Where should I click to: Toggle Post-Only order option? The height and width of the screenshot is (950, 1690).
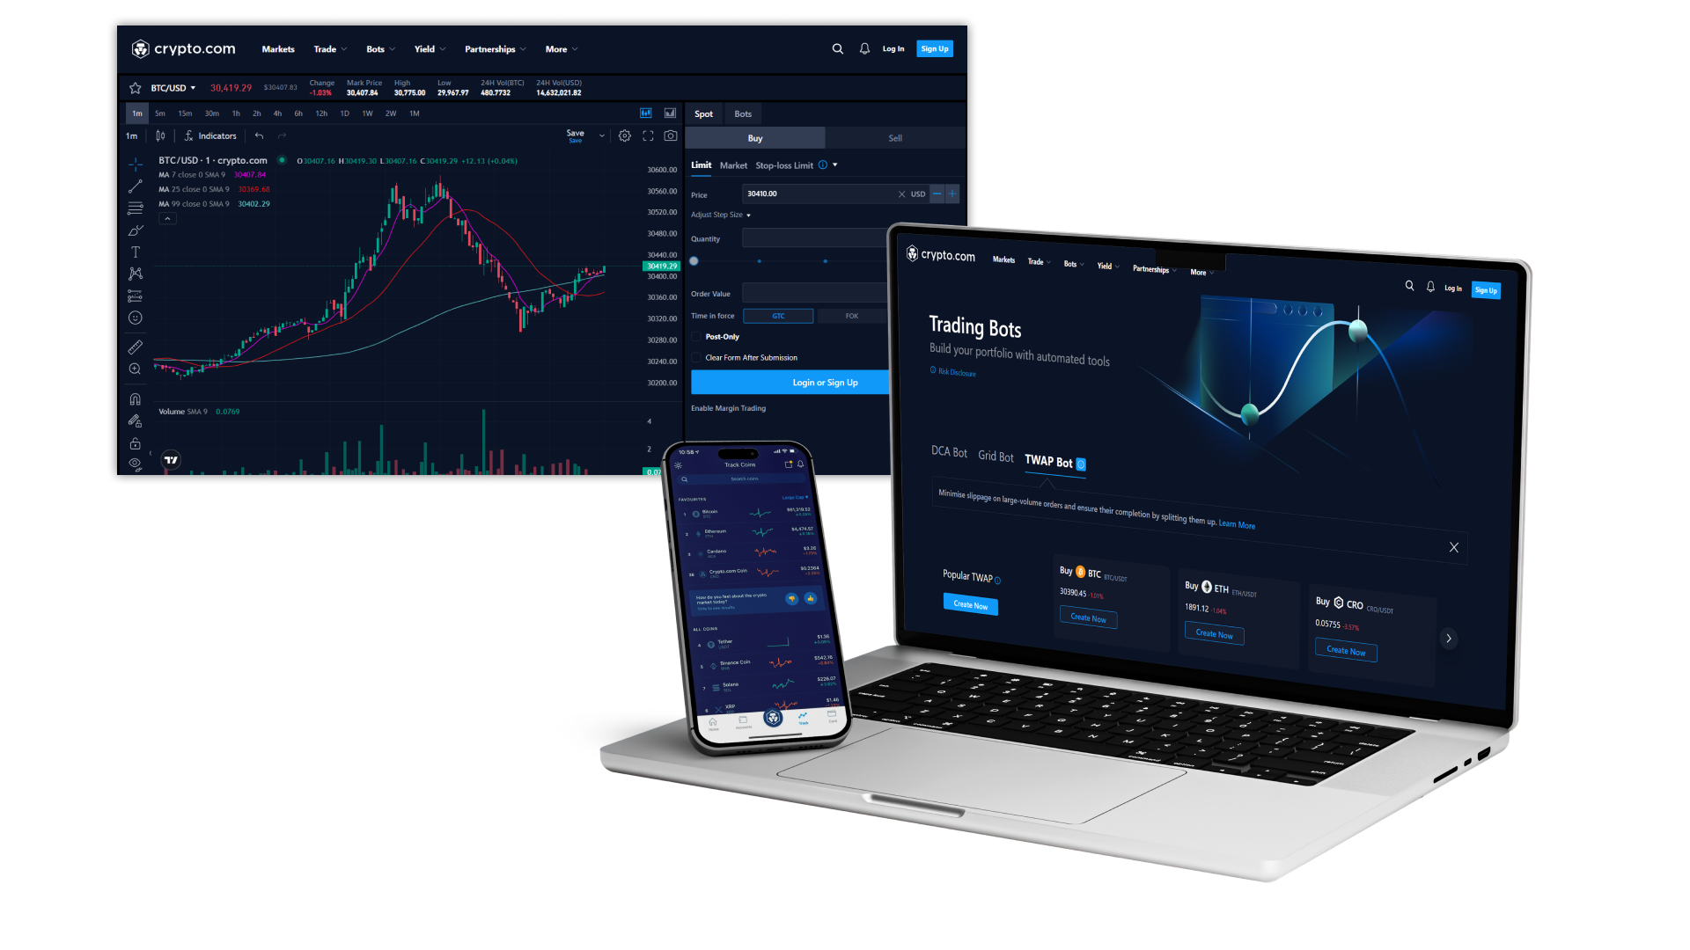[x=696, y=336]
